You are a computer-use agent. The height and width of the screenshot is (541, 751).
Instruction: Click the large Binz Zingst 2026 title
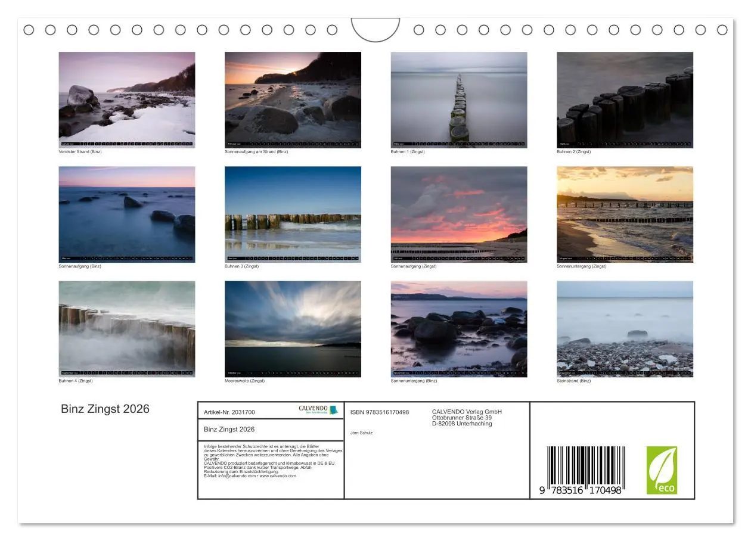tap(105, 409)
